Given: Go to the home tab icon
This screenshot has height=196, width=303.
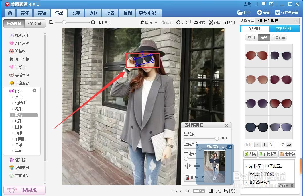Looking at the screenshot, I should coord(10,13).
